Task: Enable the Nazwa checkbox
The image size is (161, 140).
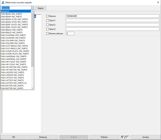Action: (x=48, y=16)
